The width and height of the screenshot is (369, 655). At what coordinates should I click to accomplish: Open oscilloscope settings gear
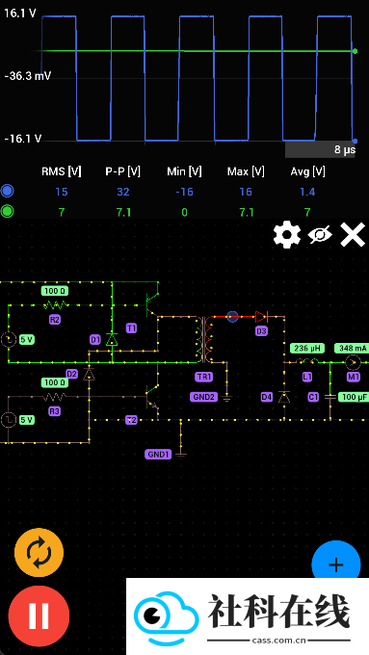(287, 235)
